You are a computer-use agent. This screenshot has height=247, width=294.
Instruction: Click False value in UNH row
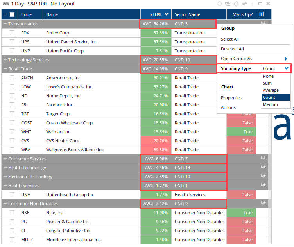[241, 195]
